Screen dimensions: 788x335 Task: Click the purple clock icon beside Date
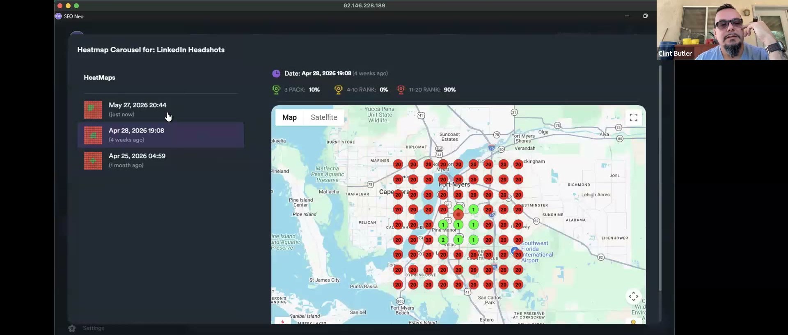[x=276, y=73]
